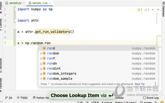
Task: Click the Next Tip link
Action: point(140,84)
